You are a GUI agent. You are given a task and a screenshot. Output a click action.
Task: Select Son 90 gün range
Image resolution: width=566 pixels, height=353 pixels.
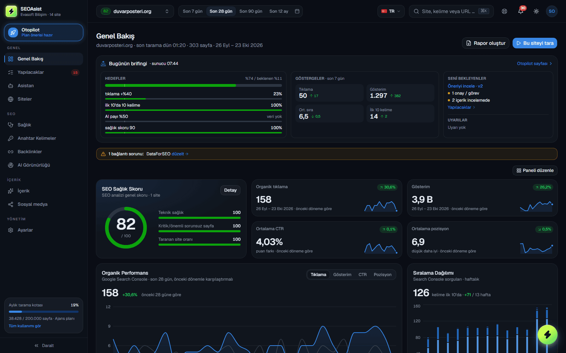point(251,11)
